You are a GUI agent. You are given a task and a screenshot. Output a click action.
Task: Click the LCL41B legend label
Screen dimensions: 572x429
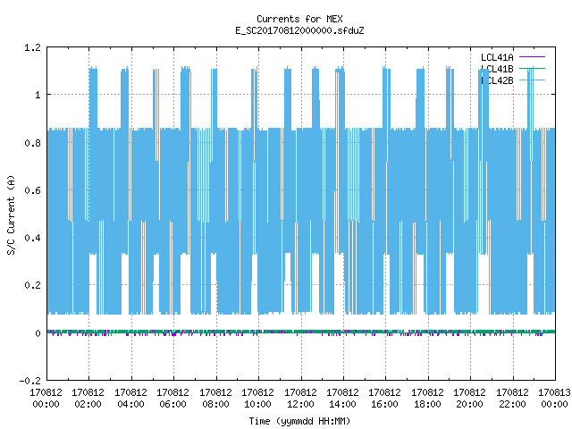pos(497,69)
